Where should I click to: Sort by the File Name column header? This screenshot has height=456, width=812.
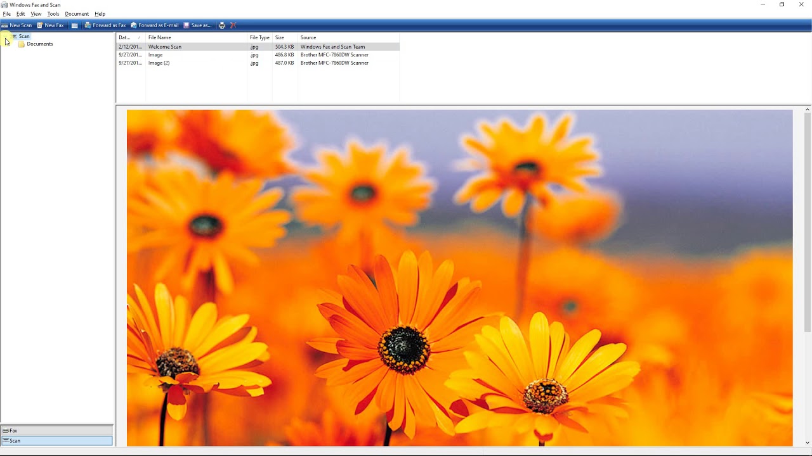point(197,37)
